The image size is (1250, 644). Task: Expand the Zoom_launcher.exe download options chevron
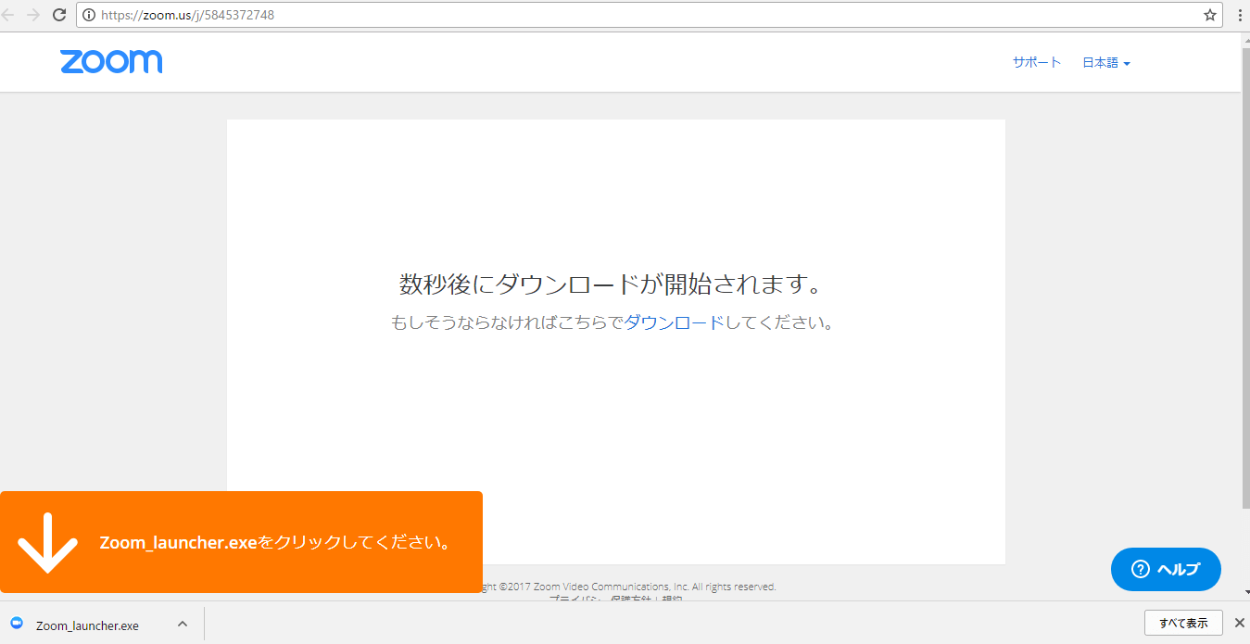183,624
